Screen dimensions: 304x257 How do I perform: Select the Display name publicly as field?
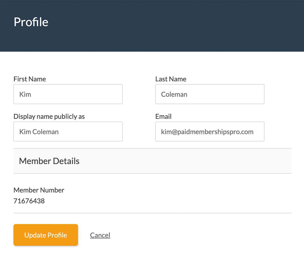click(68, 132)
